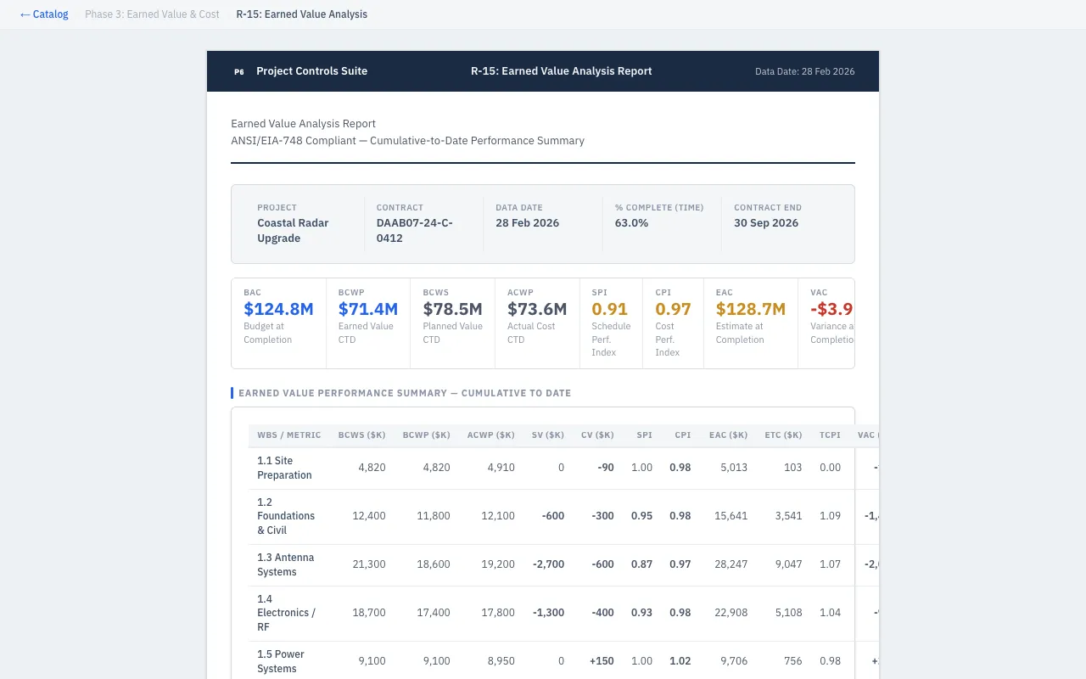Click the R-15 report title in the header
Screen dimensions: 1086x679
[561, 71]
